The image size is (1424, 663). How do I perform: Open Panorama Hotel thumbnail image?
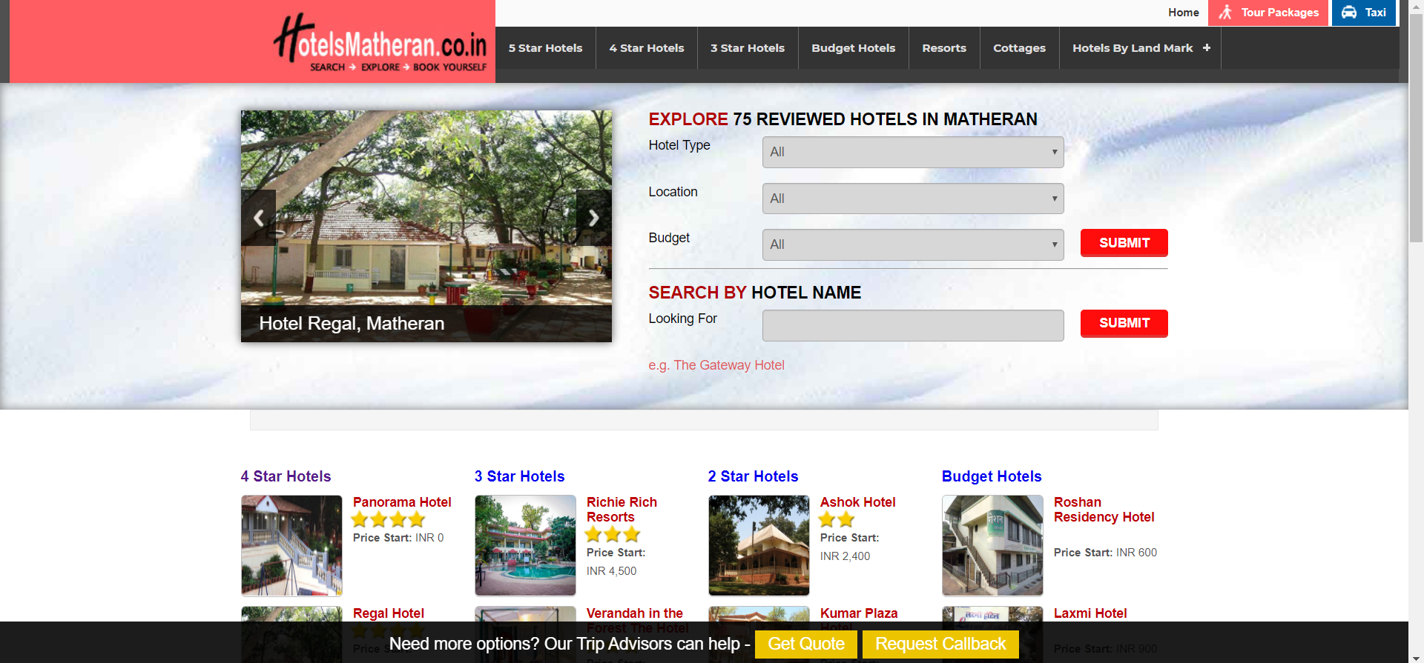click(x=291, y=545)
